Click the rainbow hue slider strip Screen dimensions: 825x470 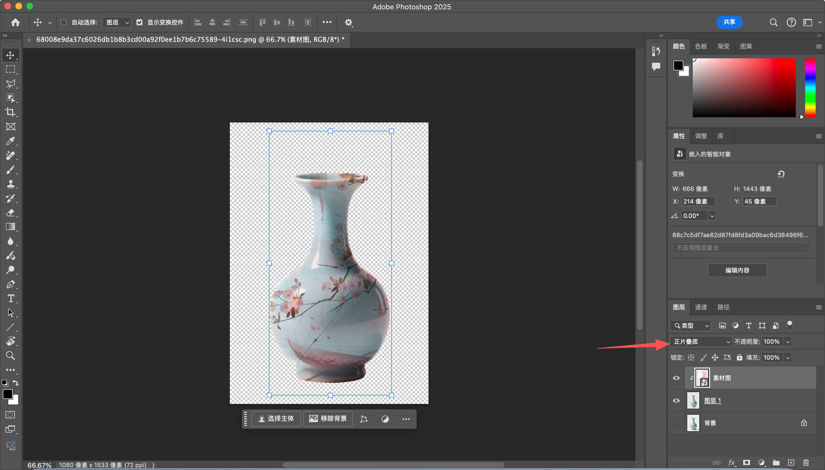[x=810, y=88]
